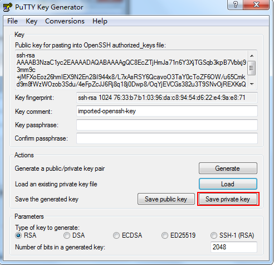Click the PuTTY Key Generator title bar icon
The width and height of the screenshot is (274, 265).
pyautogui.click(x=8, y=7)
